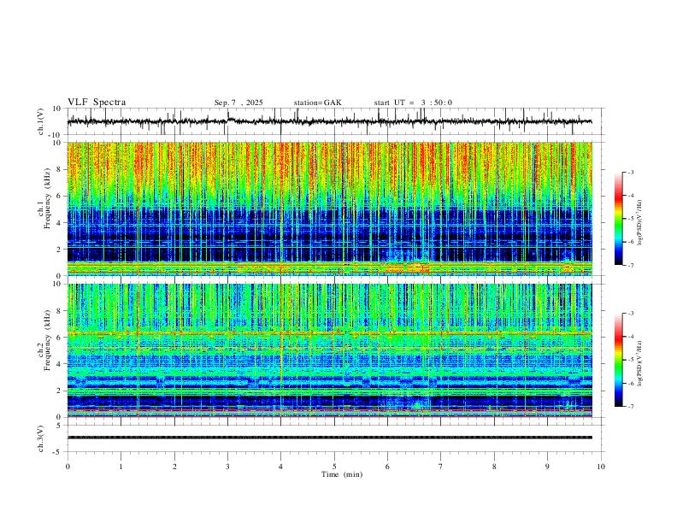Click the "ch.3(V)" axis label
Viewport: 677px width, 523px height.
41,438
